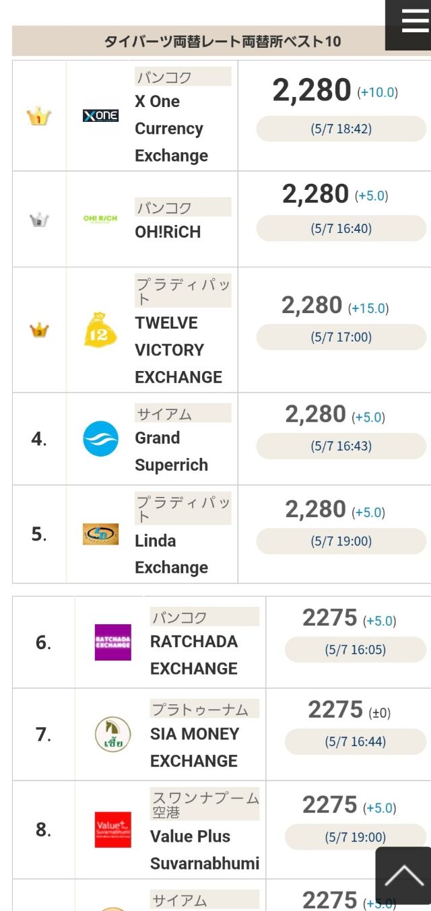
Task: Open Grand Superrich exchange link
Action: point(171,451)
